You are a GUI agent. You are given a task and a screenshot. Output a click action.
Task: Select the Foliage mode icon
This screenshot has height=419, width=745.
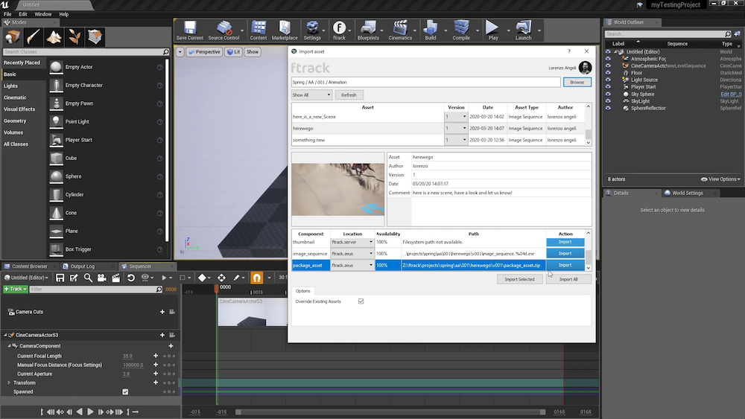[x=74, y=37]
